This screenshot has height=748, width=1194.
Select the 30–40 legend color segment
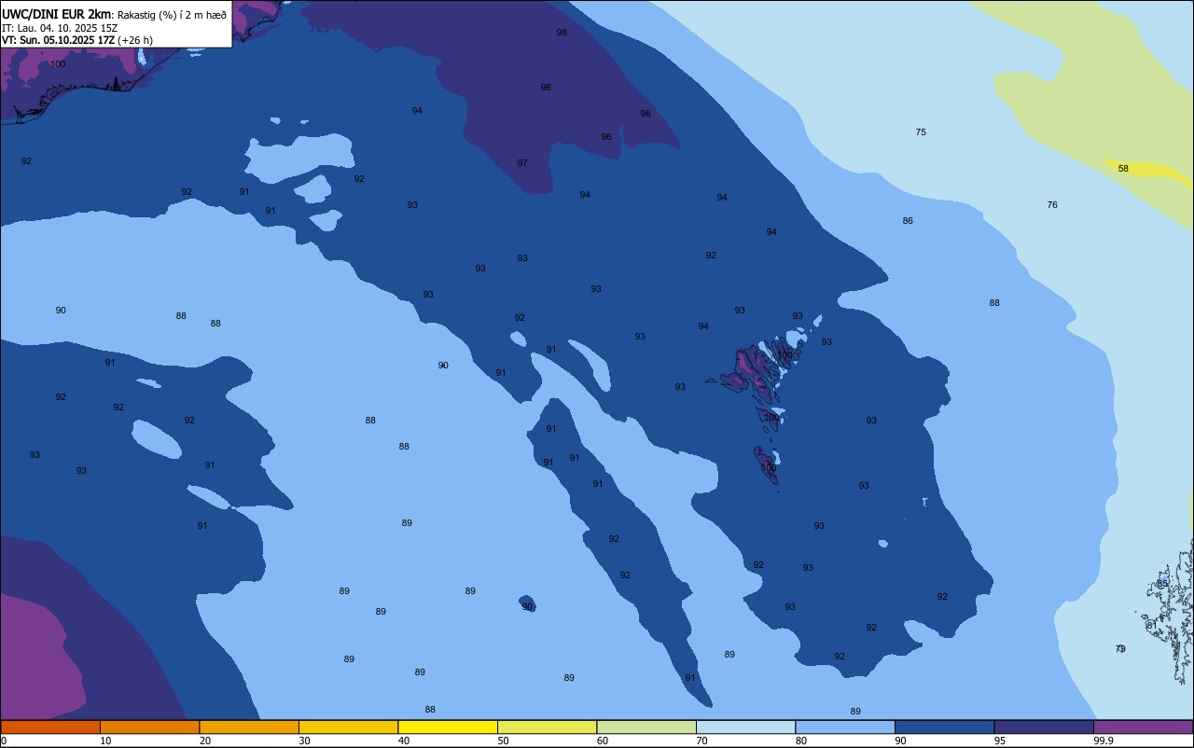click(348, 727)
